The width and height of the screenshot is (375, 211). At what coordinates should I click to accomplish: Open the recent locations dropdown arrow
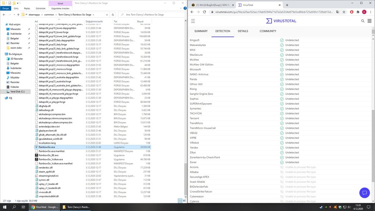click(x=15, y=14)
